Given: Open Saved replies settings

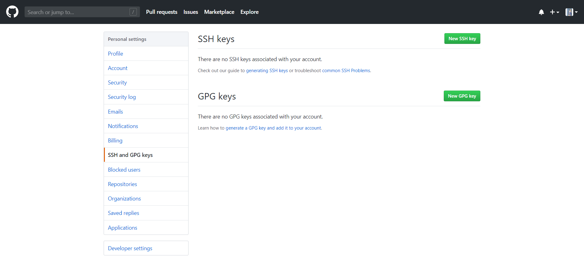Looking at the screenshot, I should click(x=146, y=213).
